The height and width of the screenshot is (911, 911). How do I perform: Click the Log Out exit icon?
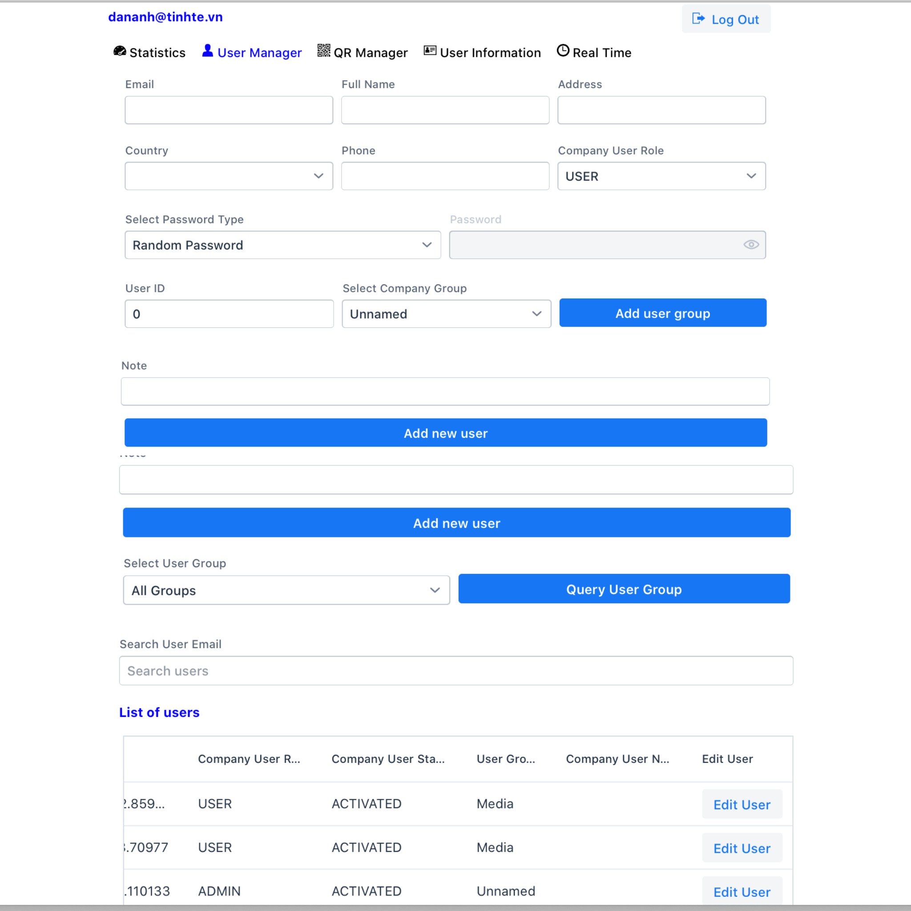point(698,19)
